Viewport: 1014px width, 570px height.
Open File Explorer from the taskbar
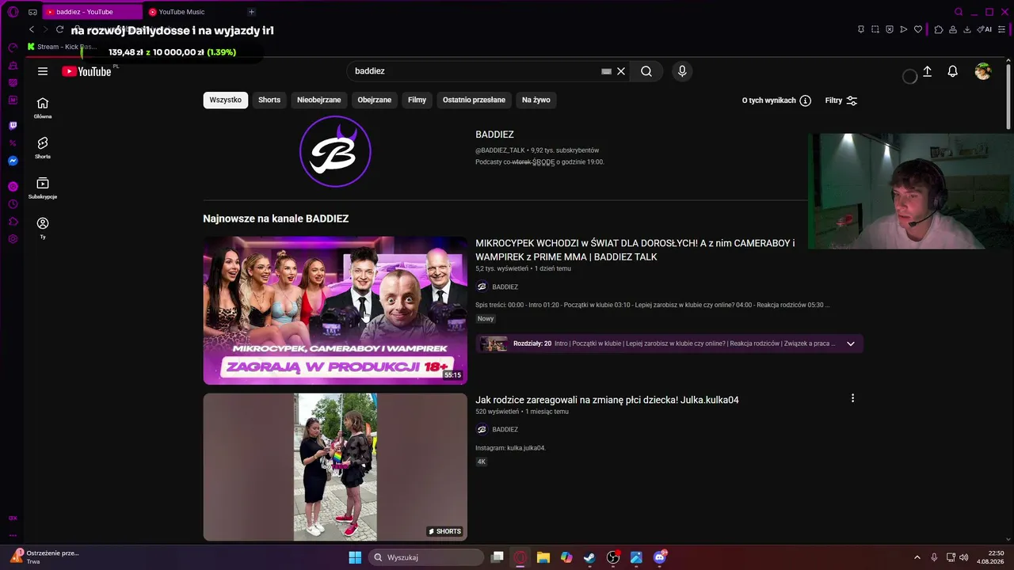[x=543, y=557]
